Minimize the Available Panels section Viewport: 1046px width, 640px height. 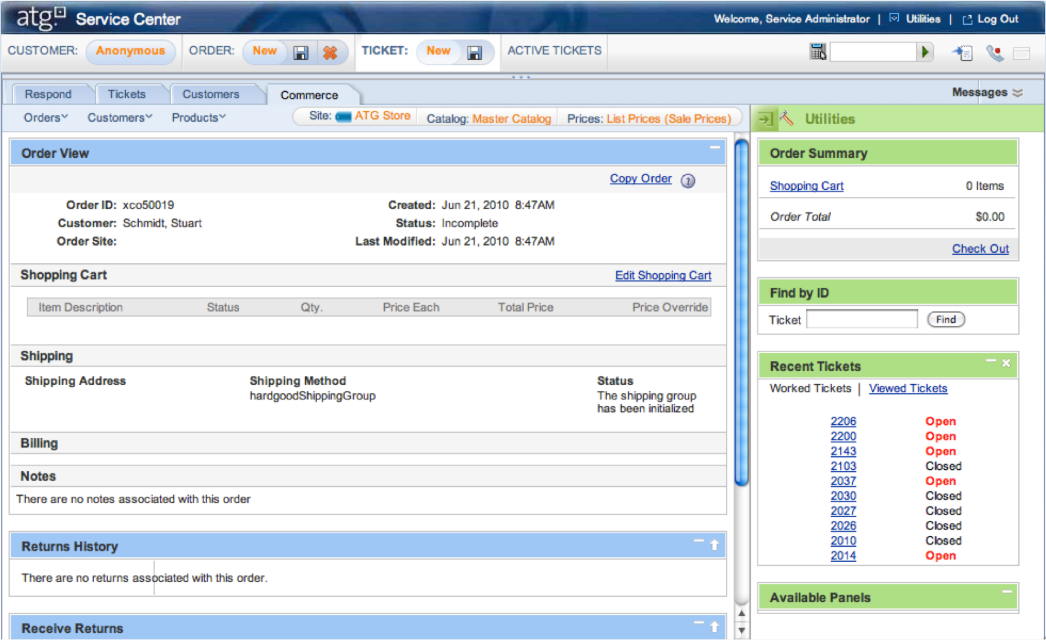pyautogui.click(x=1007, y=592)
